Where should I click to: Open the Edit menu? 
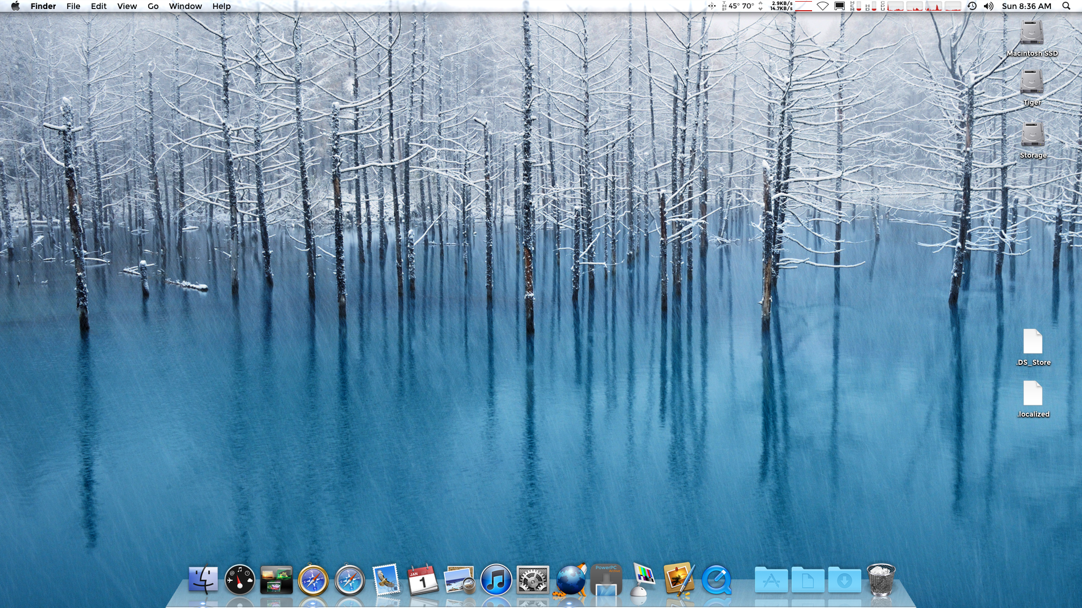(x=99, y=6)
